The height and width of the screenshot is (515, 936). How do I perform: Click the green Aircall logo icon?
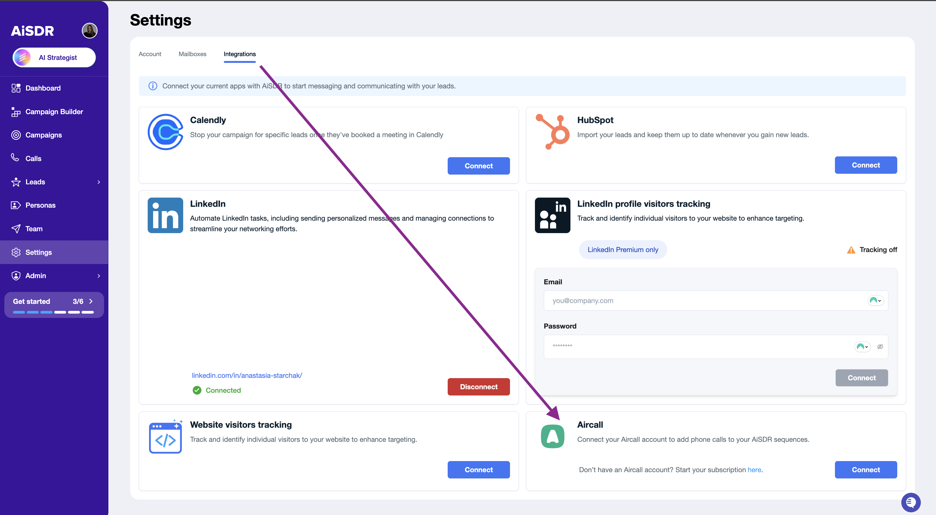pos(552,436)
